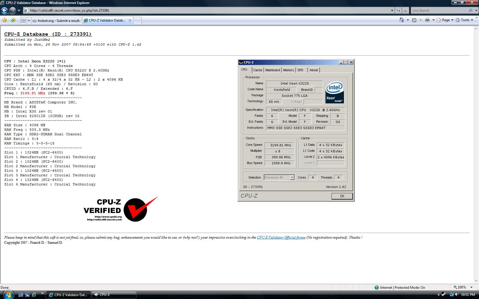Open the Page menu
Viewport: 479px width, 299px height.
[445, 20]
